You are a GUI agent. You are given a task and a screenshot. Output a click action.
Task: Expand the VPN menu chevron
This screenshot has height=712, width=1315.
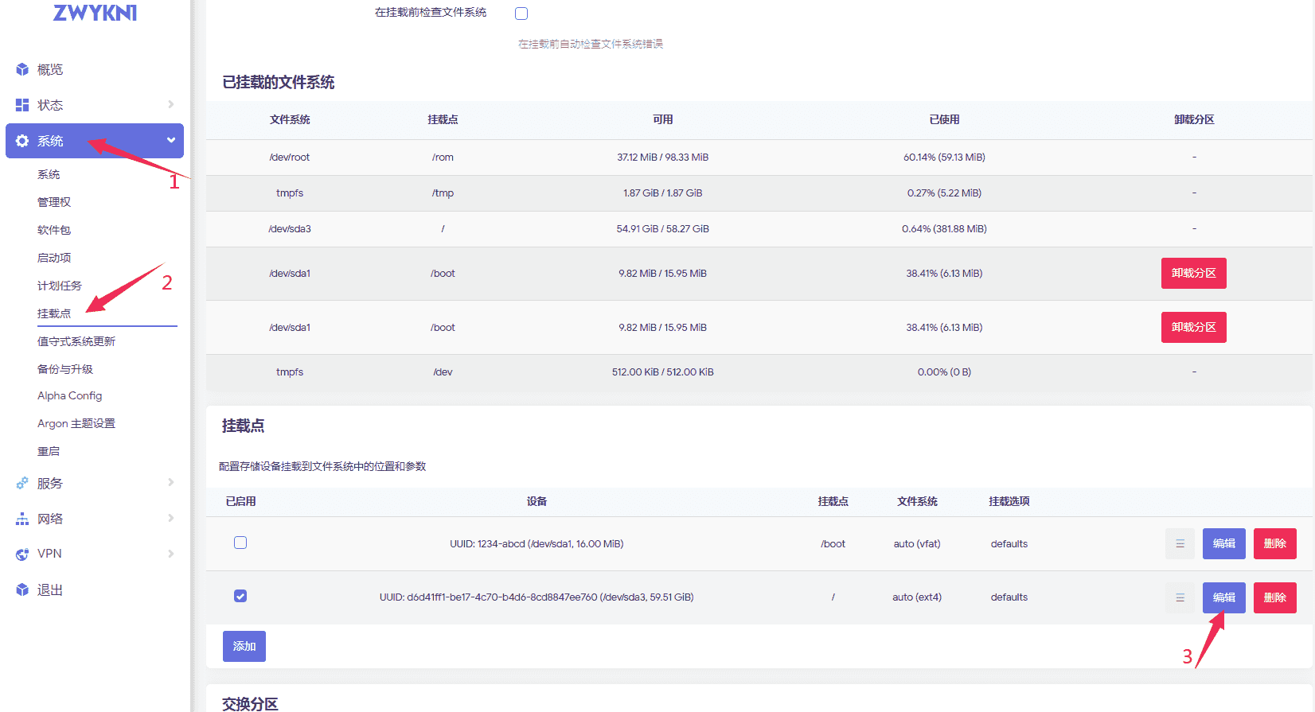coord(170,554)
